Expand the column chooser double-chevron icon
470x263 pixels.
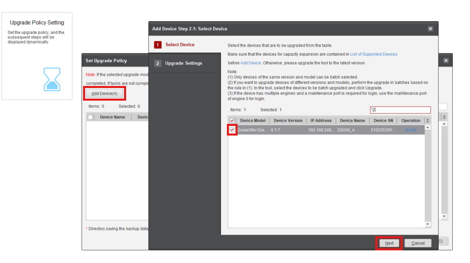pyautogui.click(x=427, y=121)
